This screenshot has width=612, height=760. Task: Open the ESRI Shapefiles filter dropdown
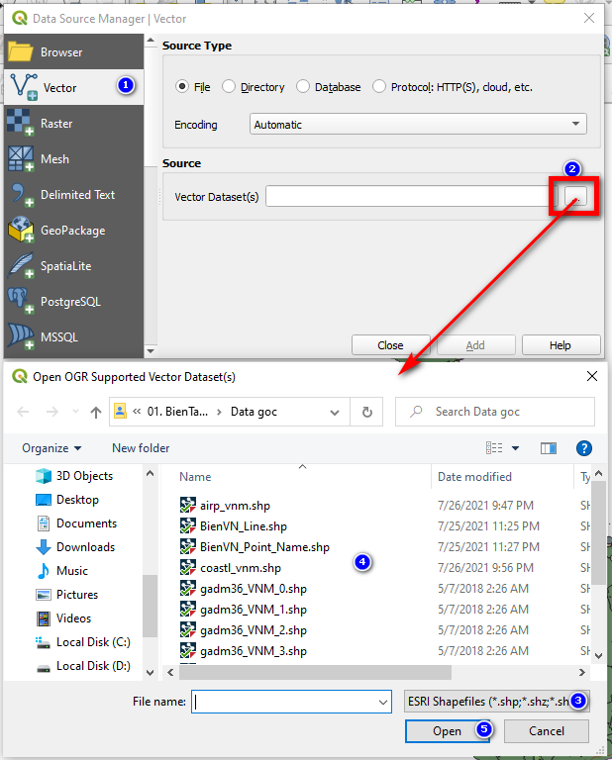(x=496, y=701)
